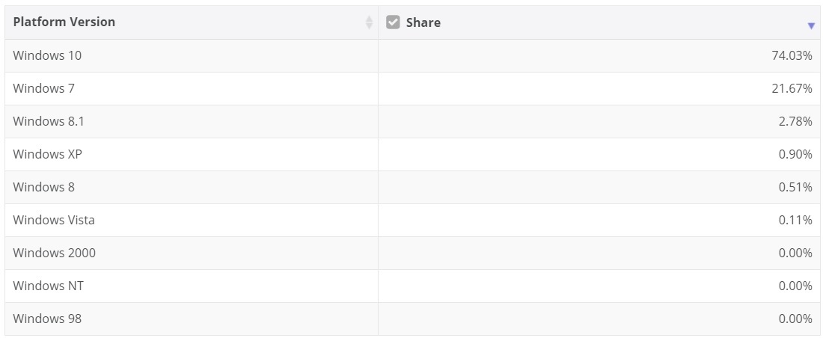
Task: Click the Share column descending sort arrow
Action: (x=811, y=26)
